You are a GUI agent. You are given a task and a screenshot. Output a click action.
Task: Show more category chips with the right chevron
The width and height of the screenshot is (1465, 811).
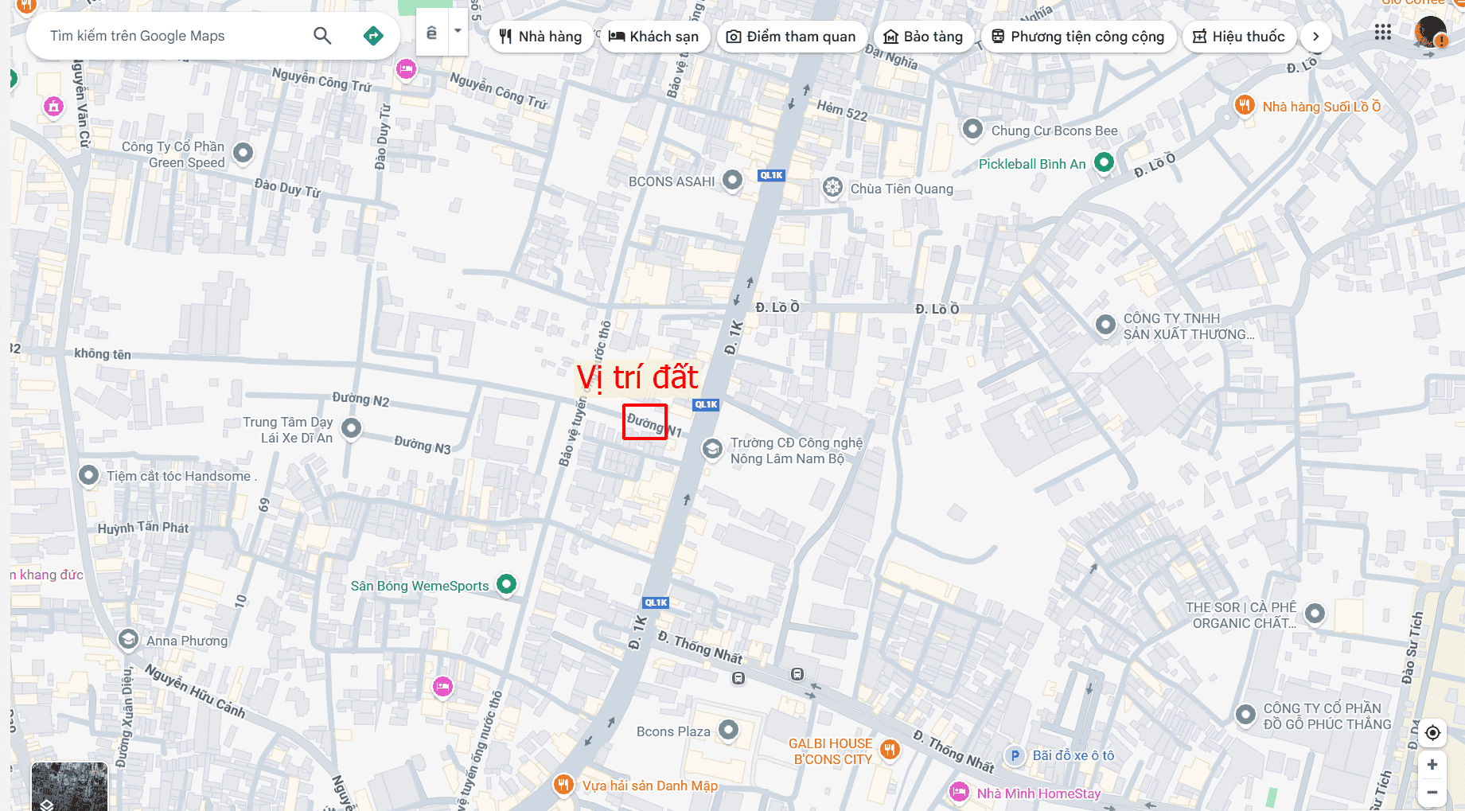pyautogui.click(x=1315, y=37)
